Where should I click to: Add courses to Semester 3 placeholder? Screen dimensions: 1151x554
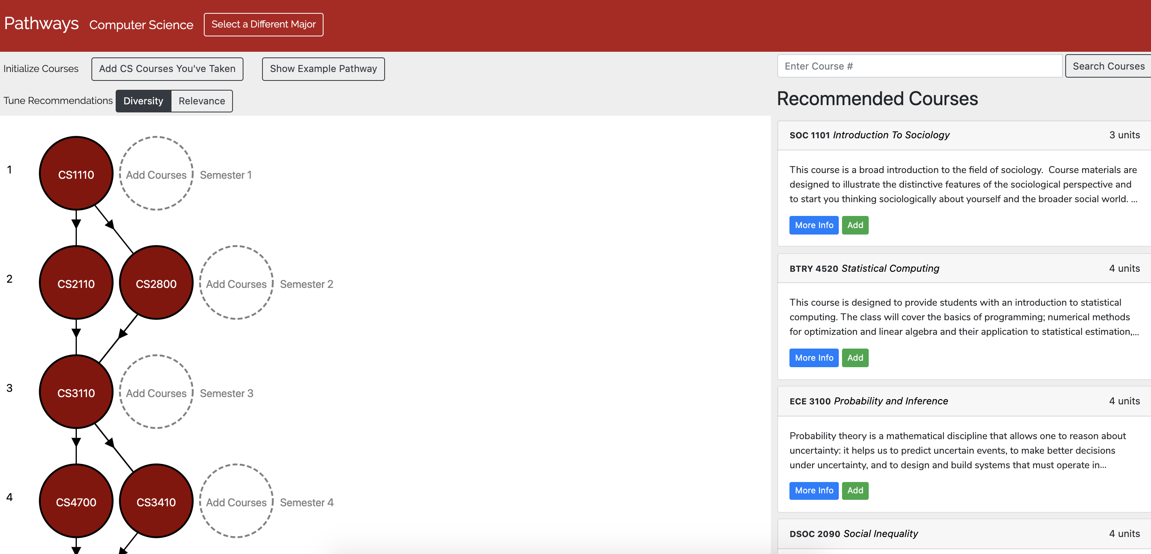[156, 392]
